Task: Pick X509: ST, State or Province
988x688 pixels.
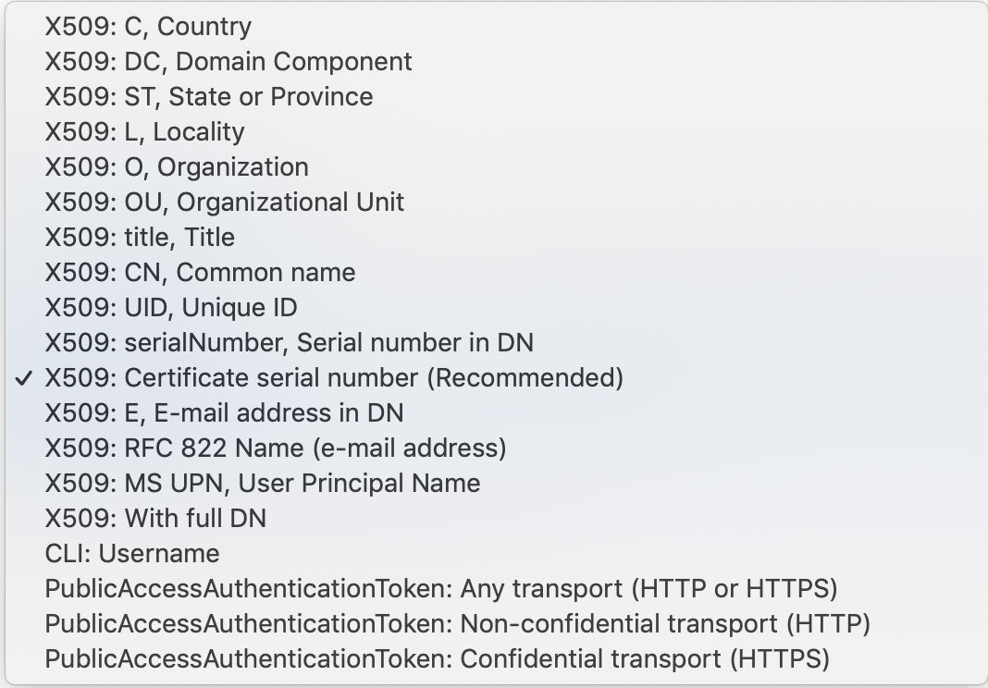Action: 209,97
